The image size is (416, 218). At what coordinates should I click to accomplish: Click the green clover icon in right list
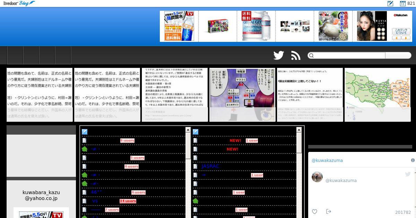pyautogui.click(x=196, y=201)
